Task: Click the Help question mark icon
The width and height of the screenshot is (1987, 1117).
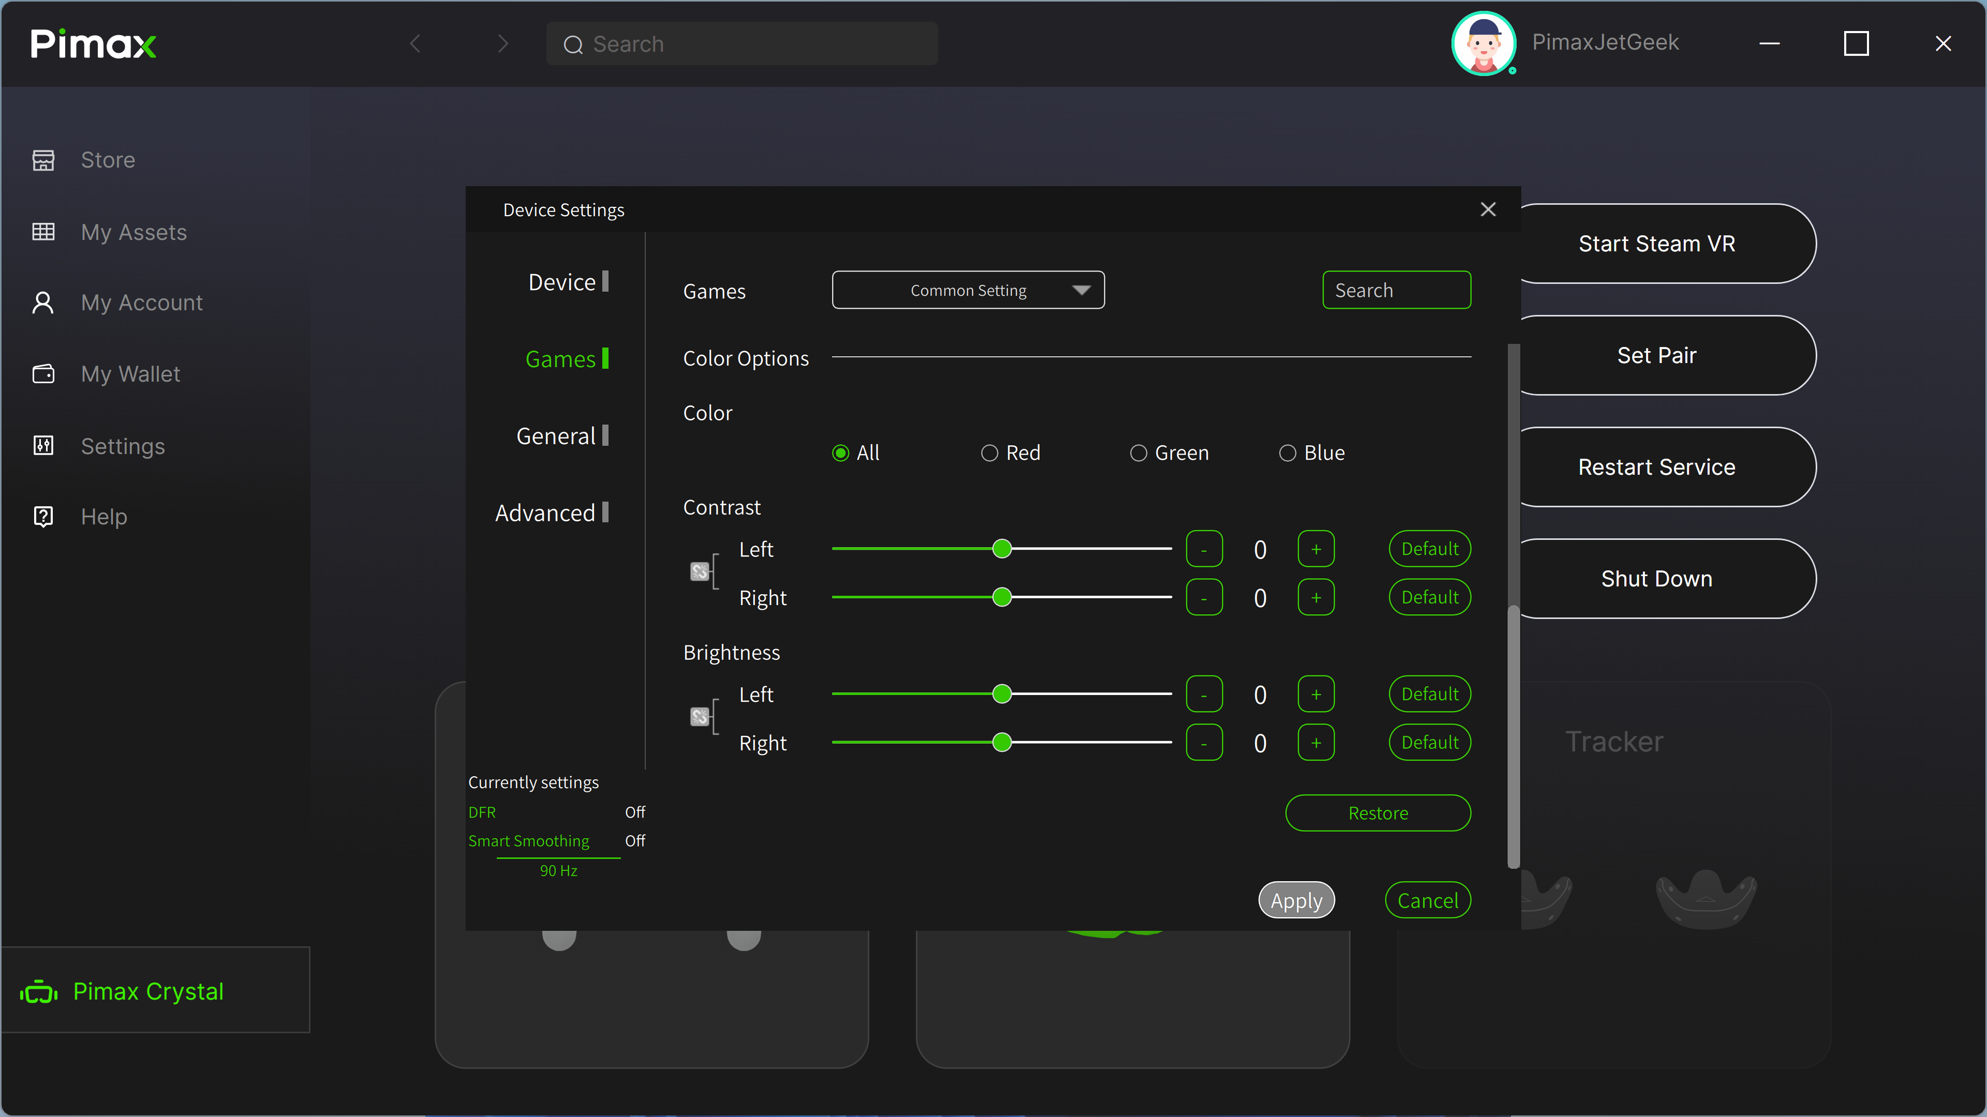Action: pyautogui.click(x=43, y=517)
